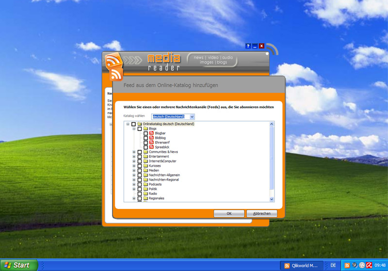Click the Entertainment folder icon
This screenshot has height=271, width=388.
click(x=145, y=157)
